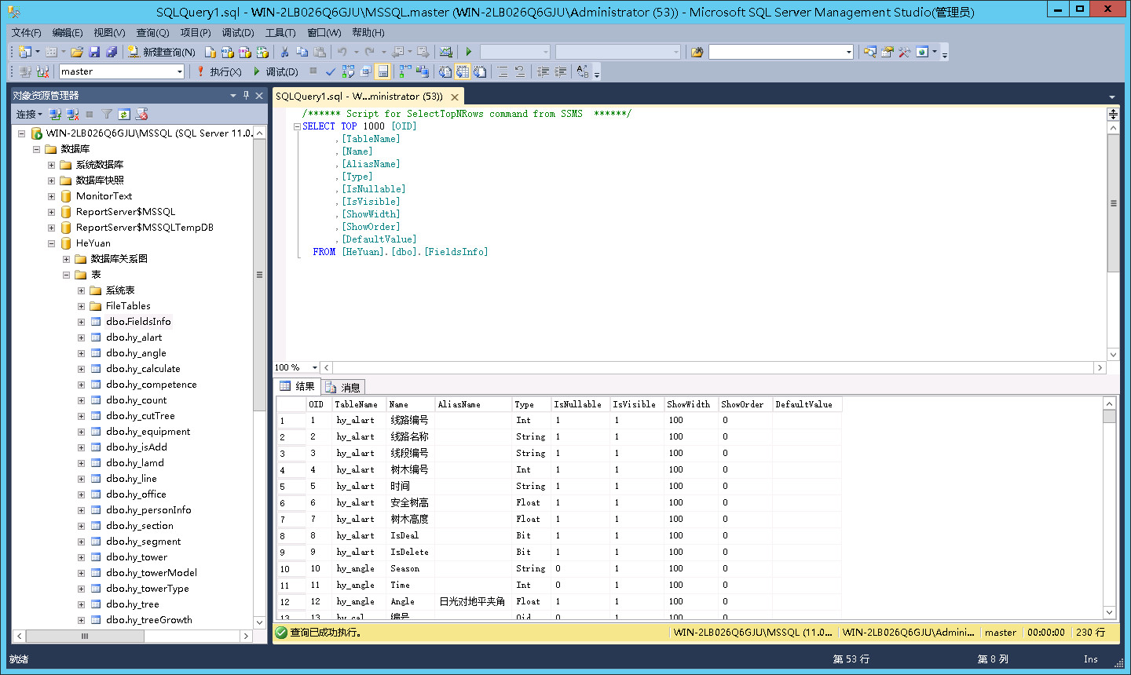The width and height of the screenshot is (1131, 675).
Task: Click the Save icon in the toolbar
Action: 94,52
